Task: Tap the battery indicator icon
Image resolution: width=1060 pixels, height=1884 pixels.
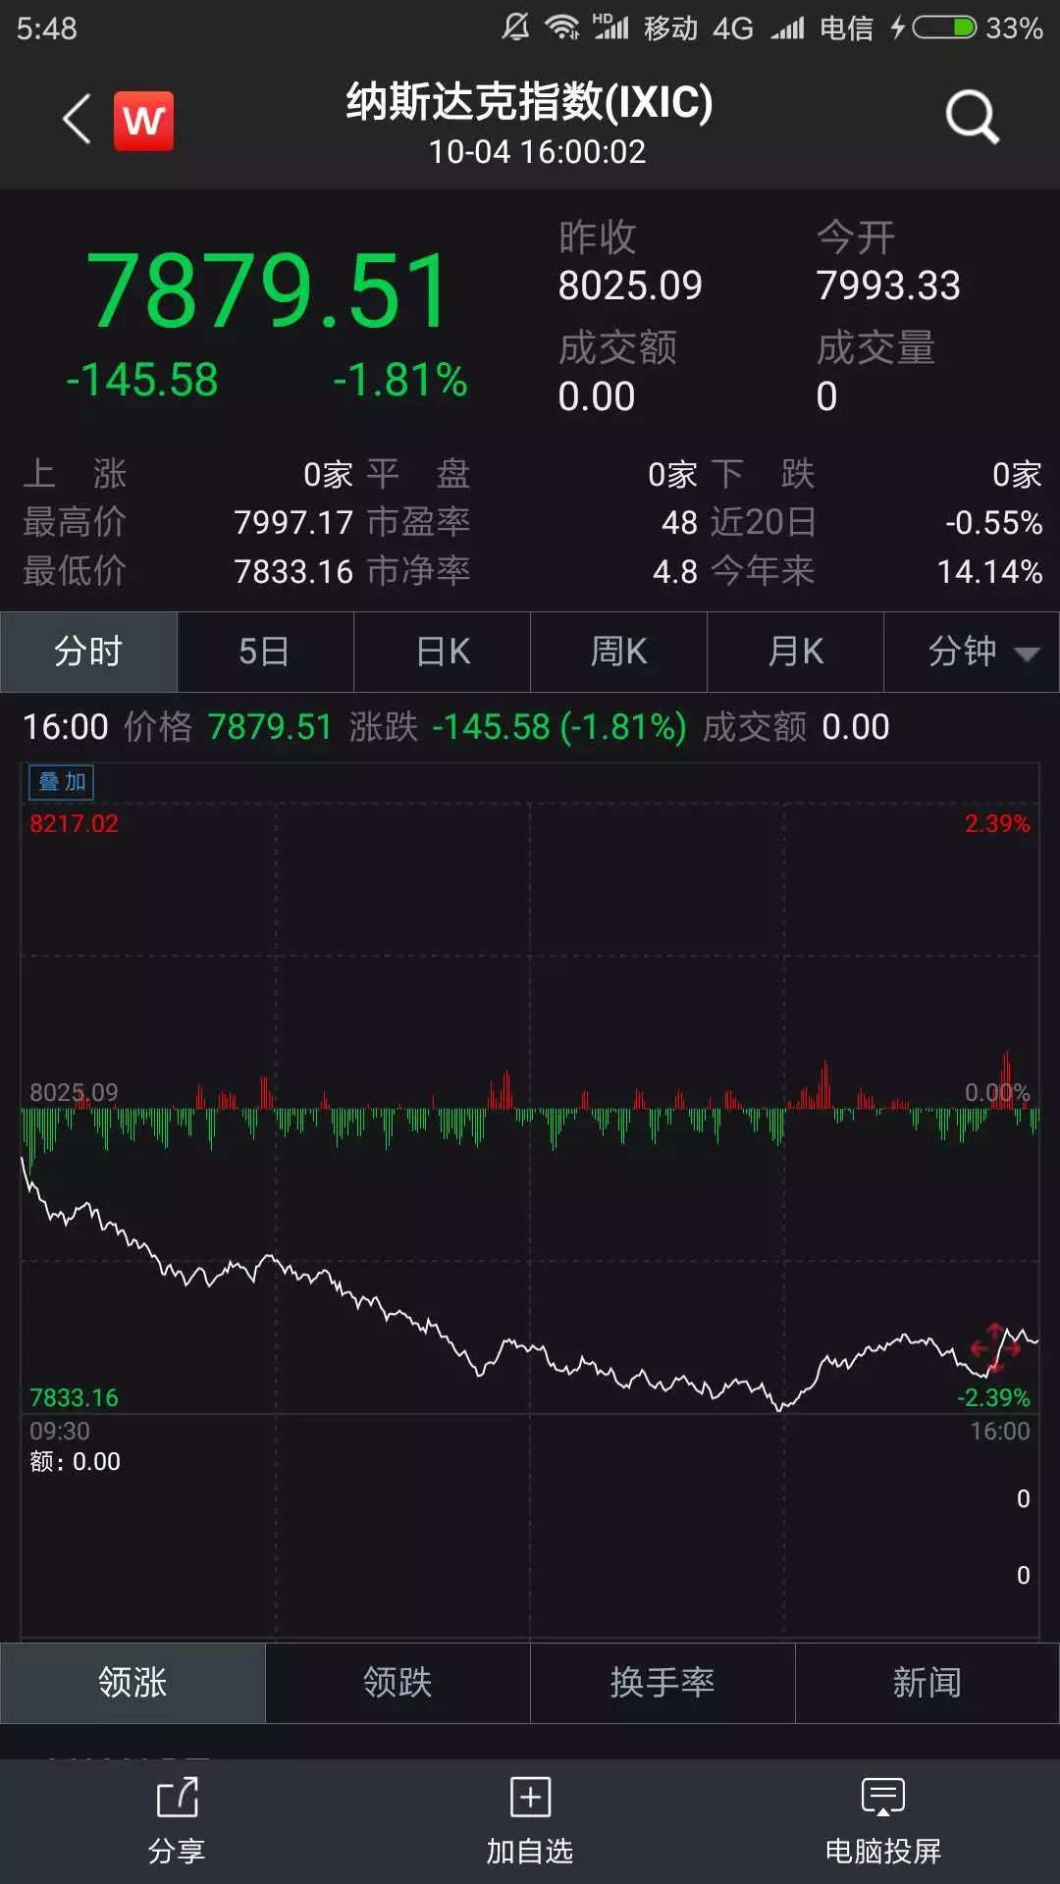Action: pos(944,27)
